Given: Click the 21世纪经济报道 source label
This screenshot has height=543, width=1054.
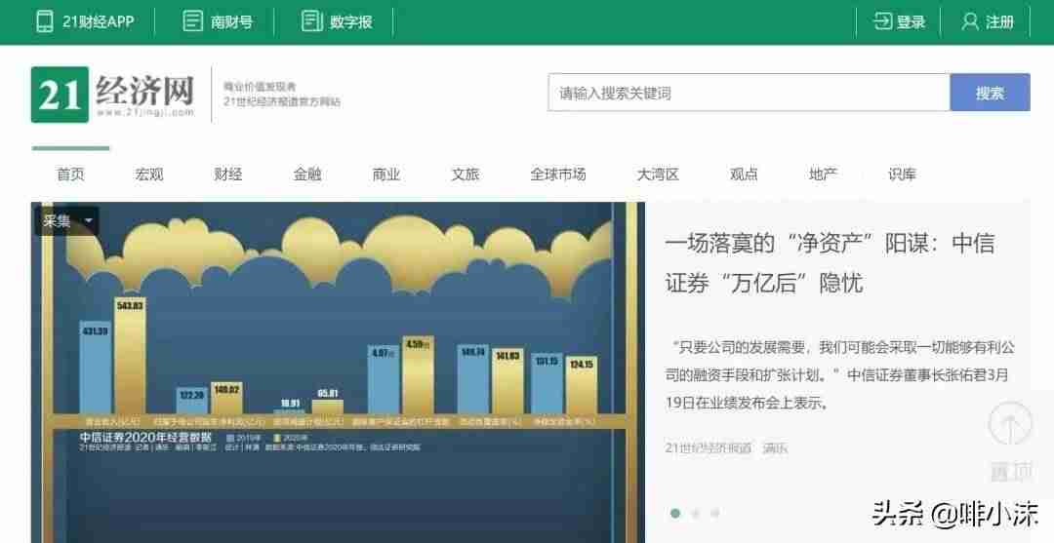Looking at the screenshot, I should pyautogui.click(x=709, y=447).
